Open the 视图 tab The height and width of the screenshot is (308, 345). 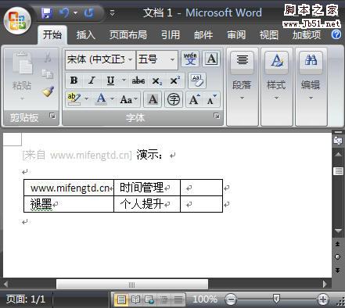[269, 34]
